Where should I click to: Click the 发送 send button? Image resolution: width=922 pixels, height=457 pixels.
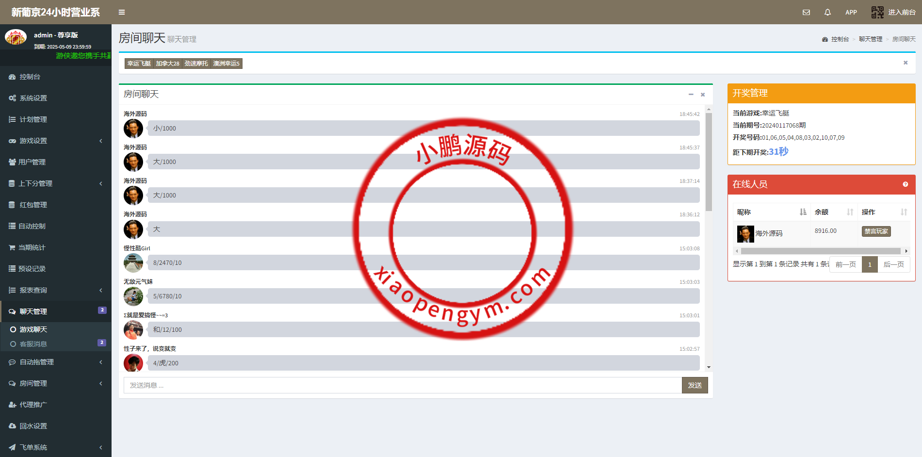tap(695, 385)
